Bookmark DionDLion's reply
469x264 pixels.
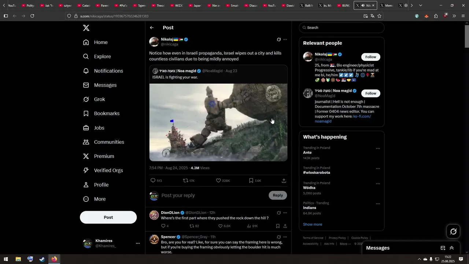click(278, 226)
